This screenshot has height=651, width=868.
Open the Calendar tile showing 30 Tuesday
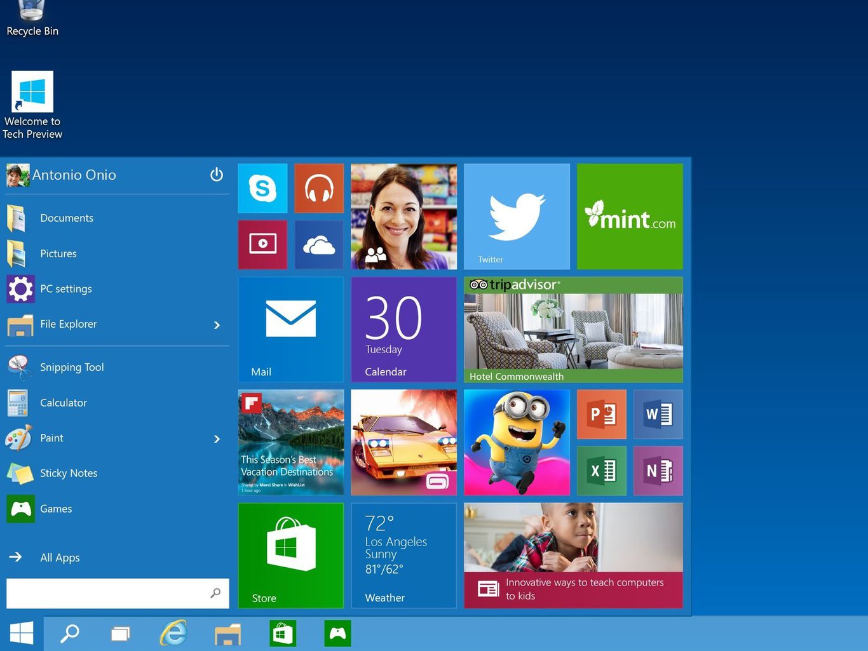[403, 330]
